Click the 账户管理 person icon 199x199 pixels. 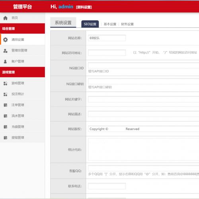tap(5, 61)
